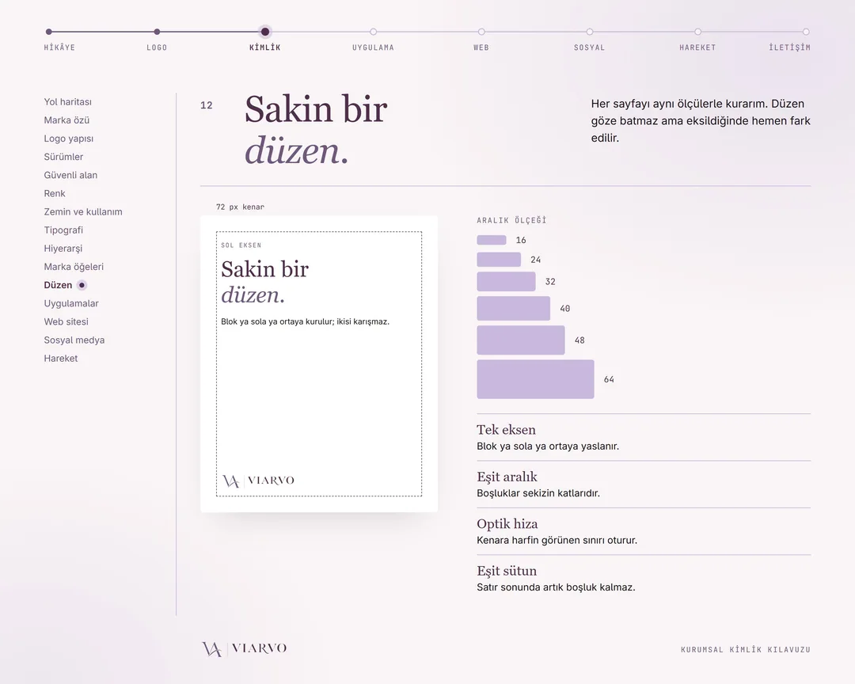The width and height of the screenshot is (855, 684).
Task: Open Web sitesi section
Action: (x=66, y=322)
